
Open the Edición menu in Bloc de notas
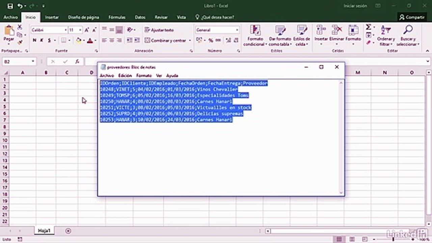(125, 76)
